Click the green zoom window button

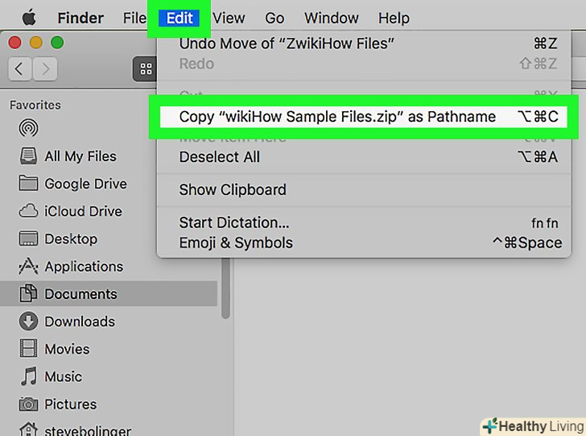tap(57, 42)
